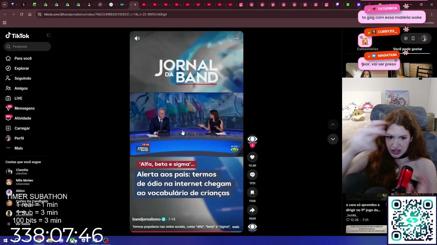
Task: Open the spinning sound disc icon
Action: [252, 227]
